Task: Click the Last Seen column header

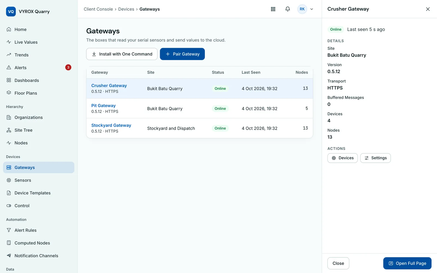Action: coord(251,72)
